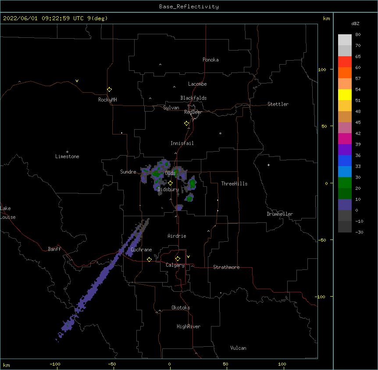
Task: Click the yellow diamond marker at Calgary
Action: 178,259
